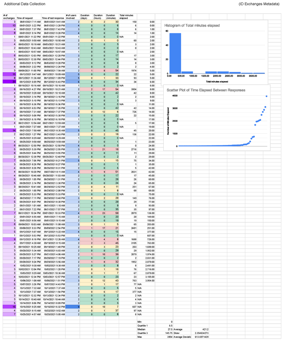Select the 'Quartile 3' label cell
This screenshot has height=342, width=285.
(146, 333)
